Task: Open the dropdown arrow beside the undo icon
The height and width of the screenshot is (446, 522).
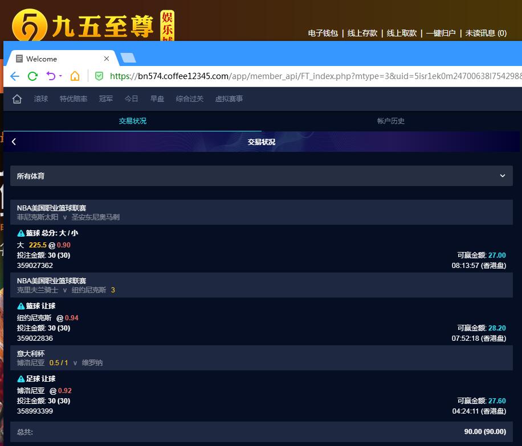Action: click(60, 76)
